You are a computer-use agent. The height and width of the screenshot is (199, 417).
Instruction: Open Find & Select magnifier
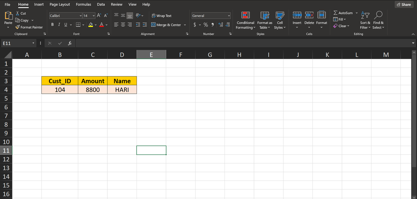pos(378,20)
